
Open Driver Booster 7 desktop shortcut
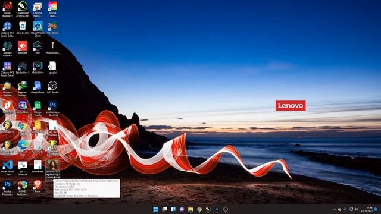[x=7, y=10]
